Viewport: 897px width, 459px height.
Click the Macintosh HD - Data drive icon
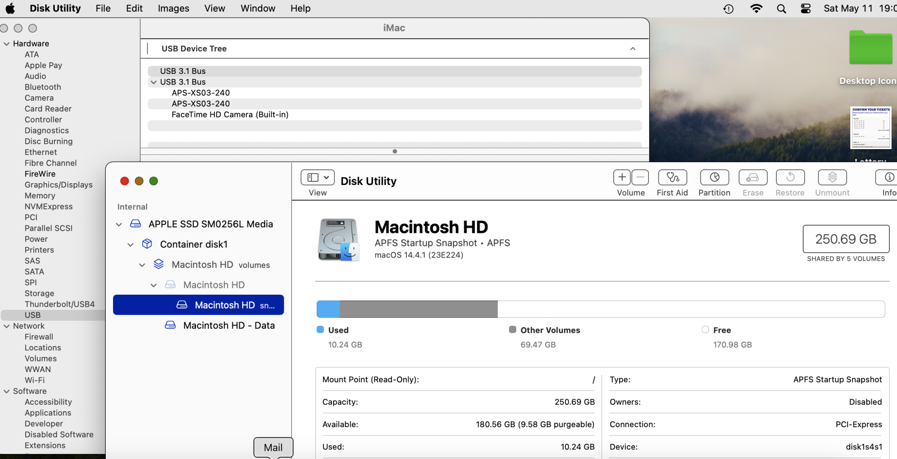[170, 325]
